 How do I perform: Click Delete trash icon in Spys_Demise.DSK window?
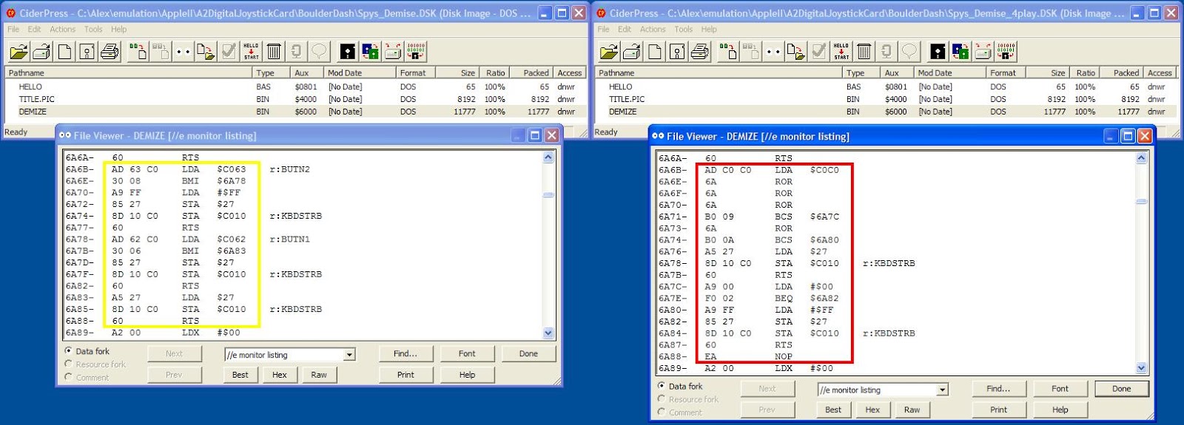point(274,51)
